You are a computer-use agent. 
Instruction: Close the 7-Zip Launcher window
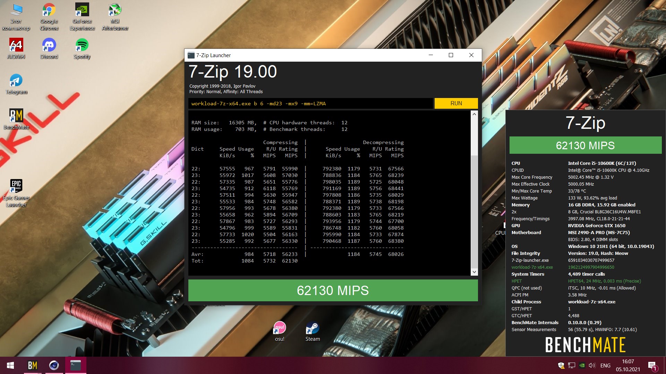click(471, 55)
